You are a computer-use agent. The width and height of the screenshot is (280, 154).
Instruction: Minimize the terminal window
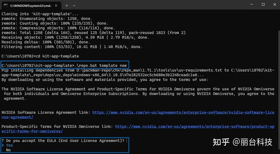point(252,4)
